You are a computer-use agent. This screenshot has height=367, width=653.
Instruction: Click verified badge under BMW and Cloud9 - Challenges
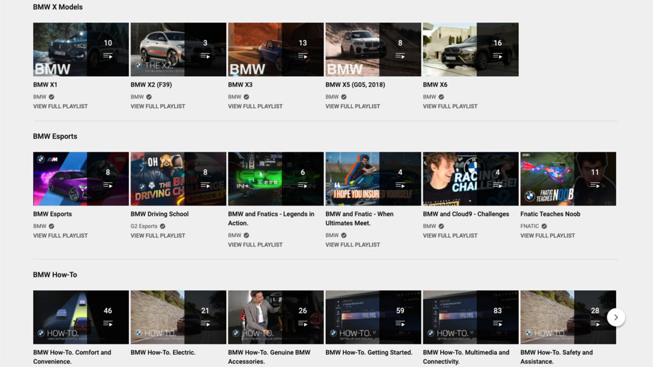(x=441, y=226)
